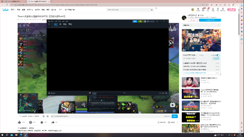
Task: Click the Steam big picture monitor icon
Action: [157, 21]
